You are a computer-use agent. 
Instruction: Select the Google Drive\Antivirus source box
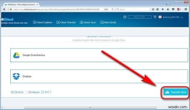tap(99, 55)
